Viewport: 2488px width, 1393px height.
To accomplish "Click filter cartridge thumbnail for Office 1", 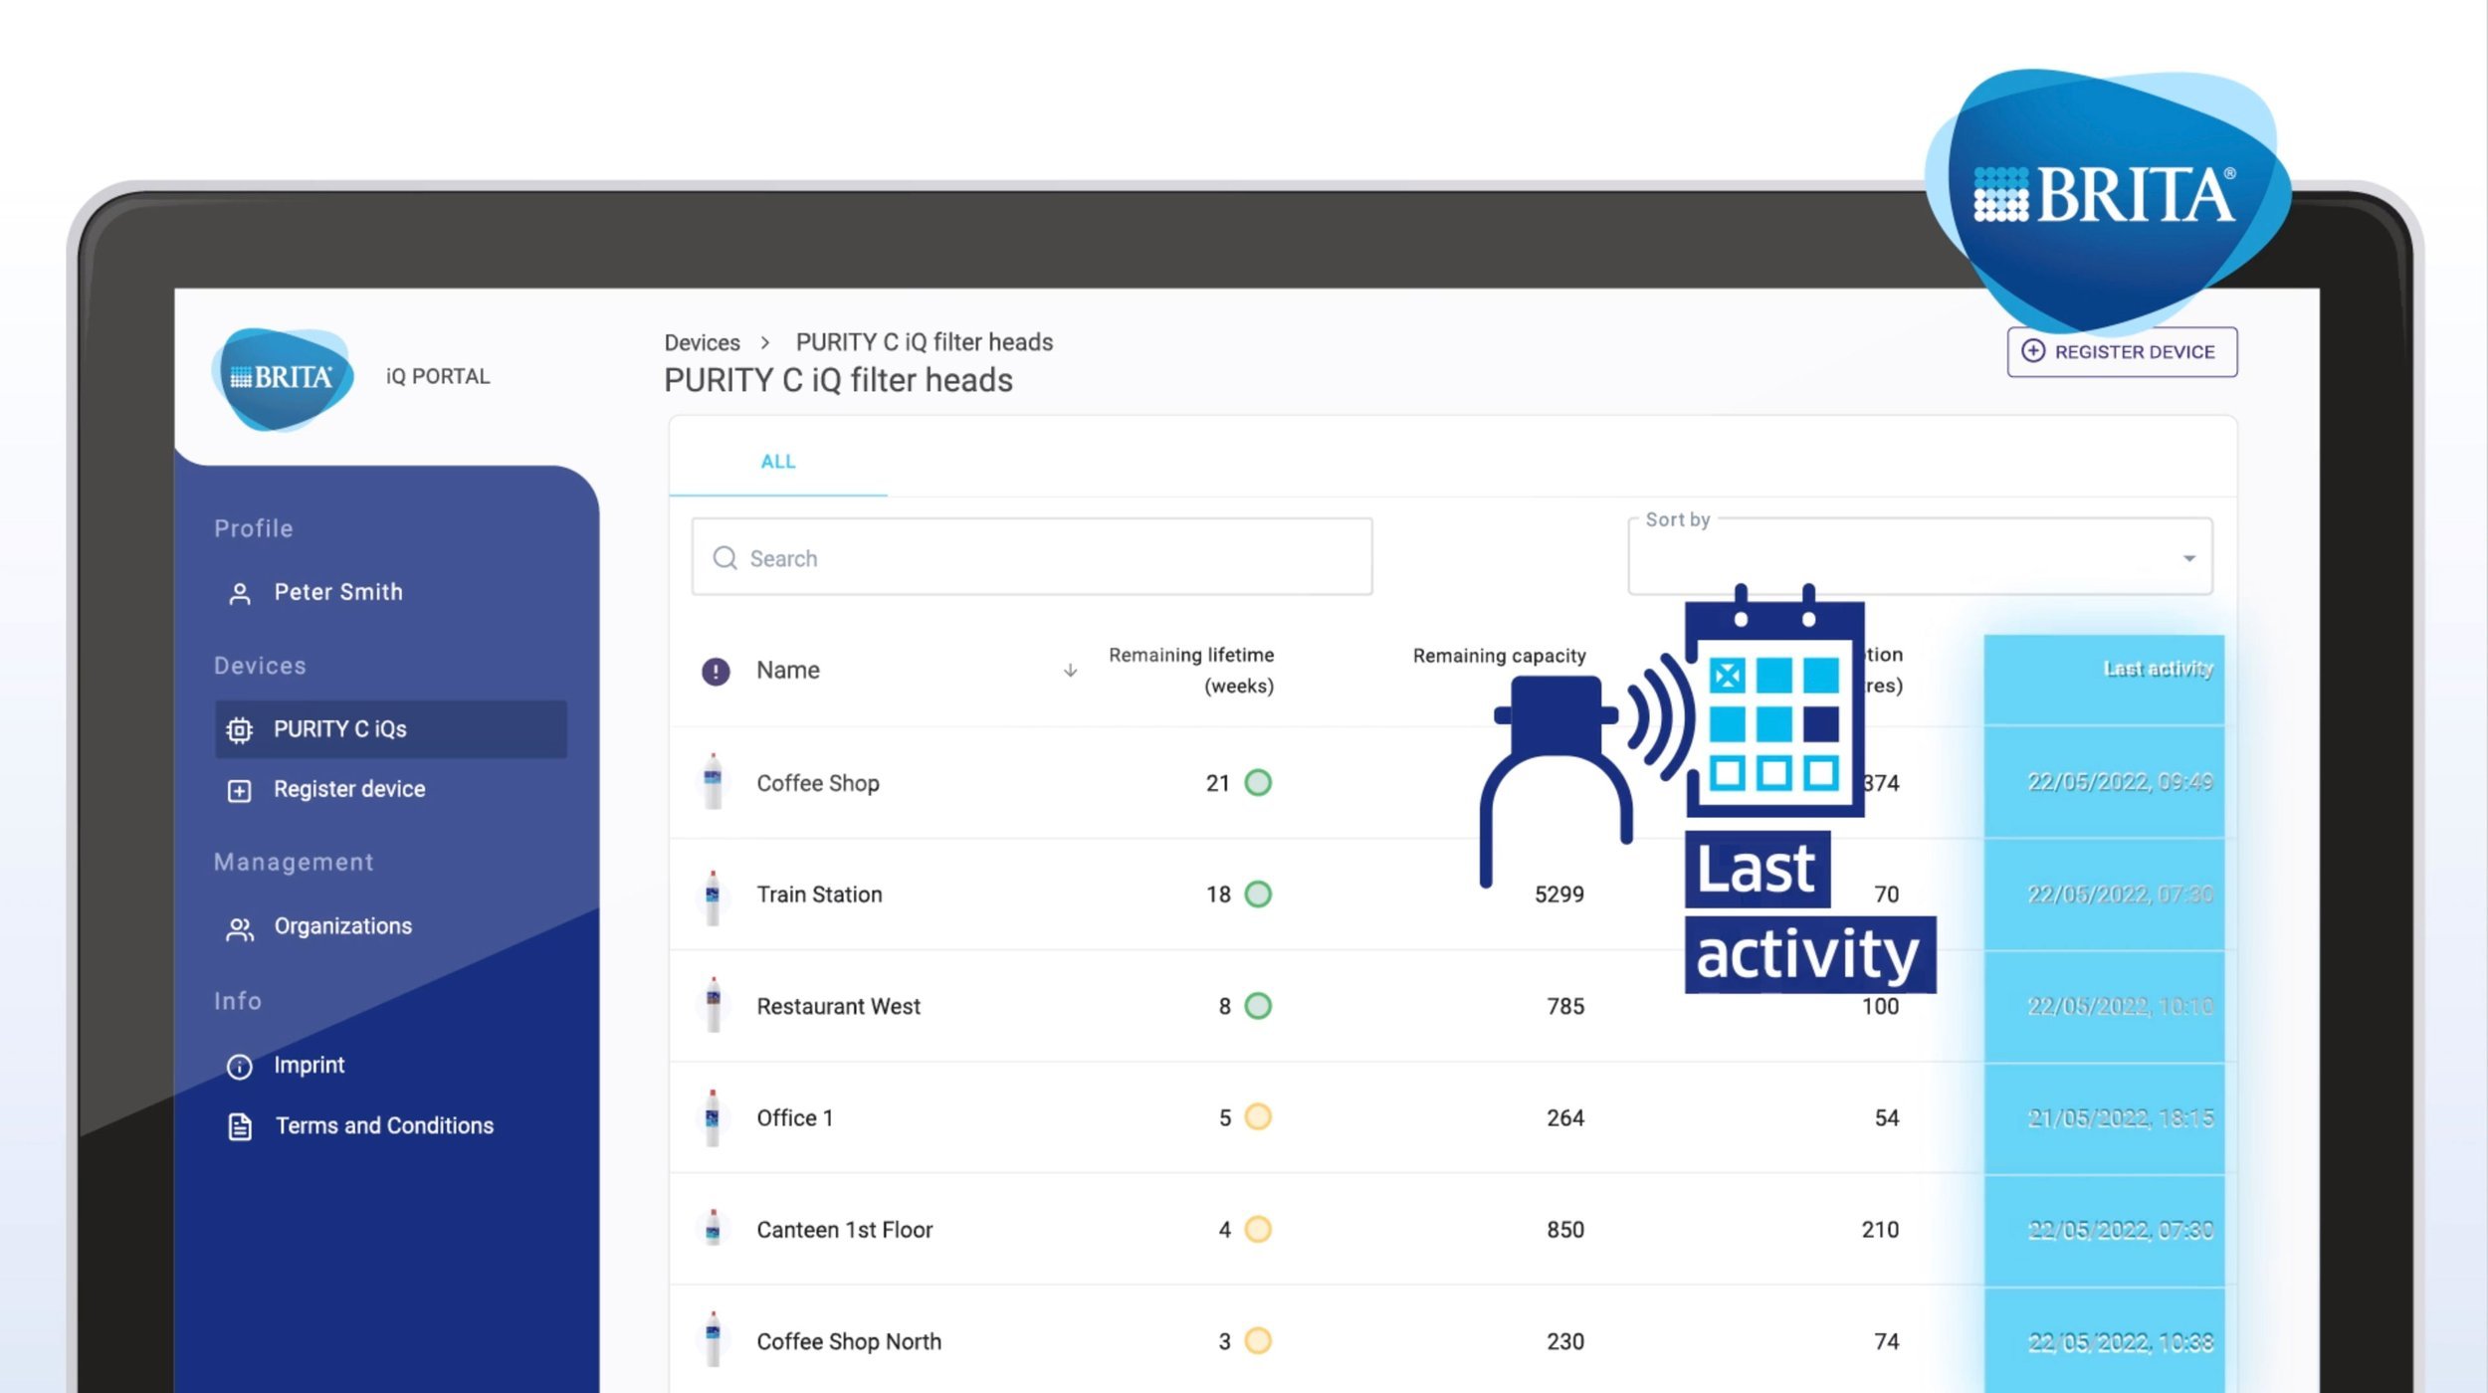I will pos(713,1117).
